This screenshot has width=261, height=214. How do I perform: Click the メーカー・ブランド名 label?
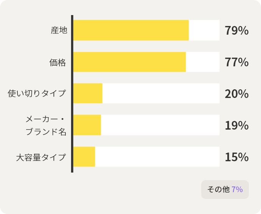click(x=45, y=125)
